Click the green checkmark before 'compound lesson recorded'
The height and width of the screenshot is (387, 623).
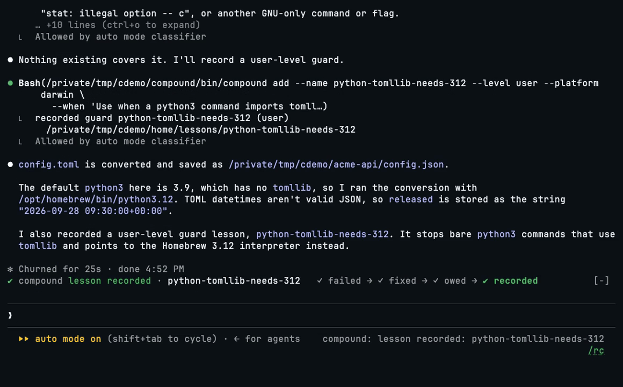click(x=10, y=281)
